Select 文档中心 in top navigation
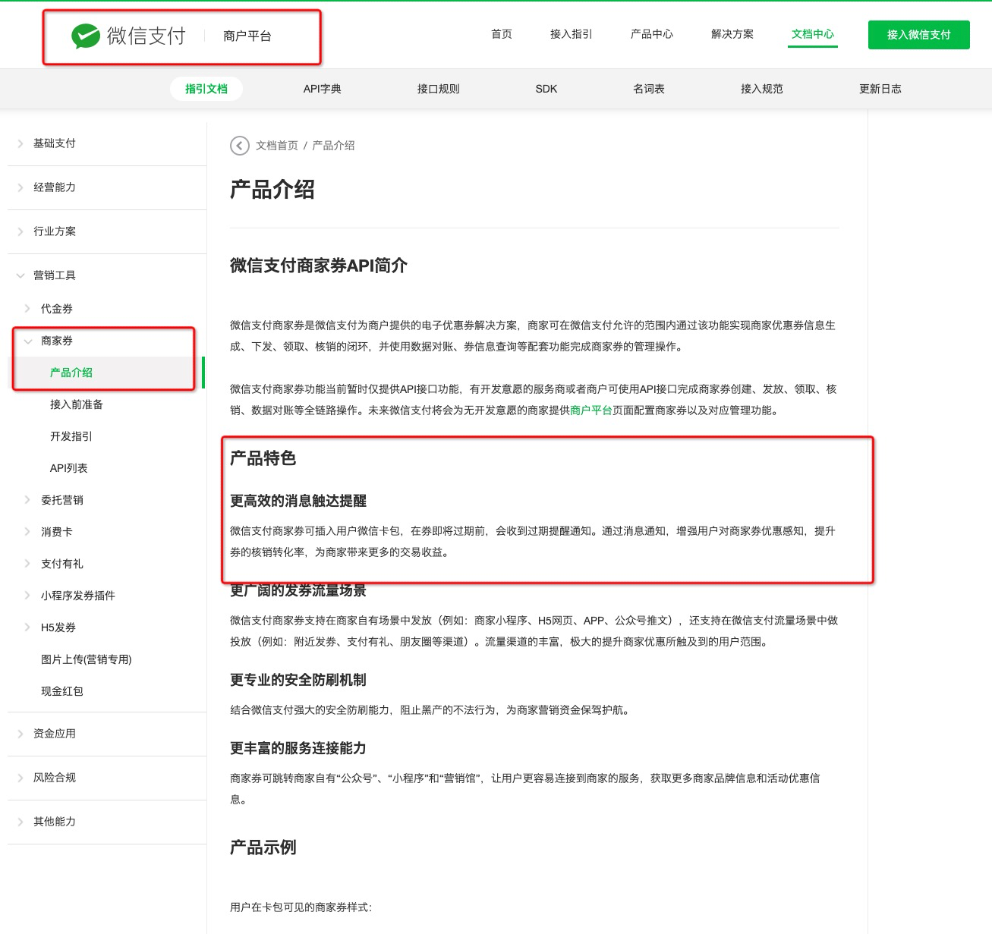This screenshot has height=934, width=992. (813, 34)
